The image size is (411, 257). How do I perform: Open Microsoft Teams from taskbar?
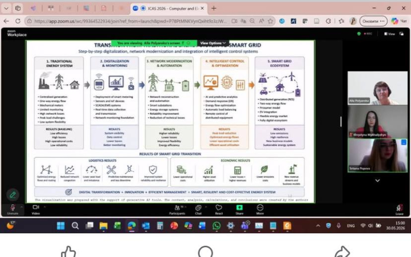(x=245, y=225)
